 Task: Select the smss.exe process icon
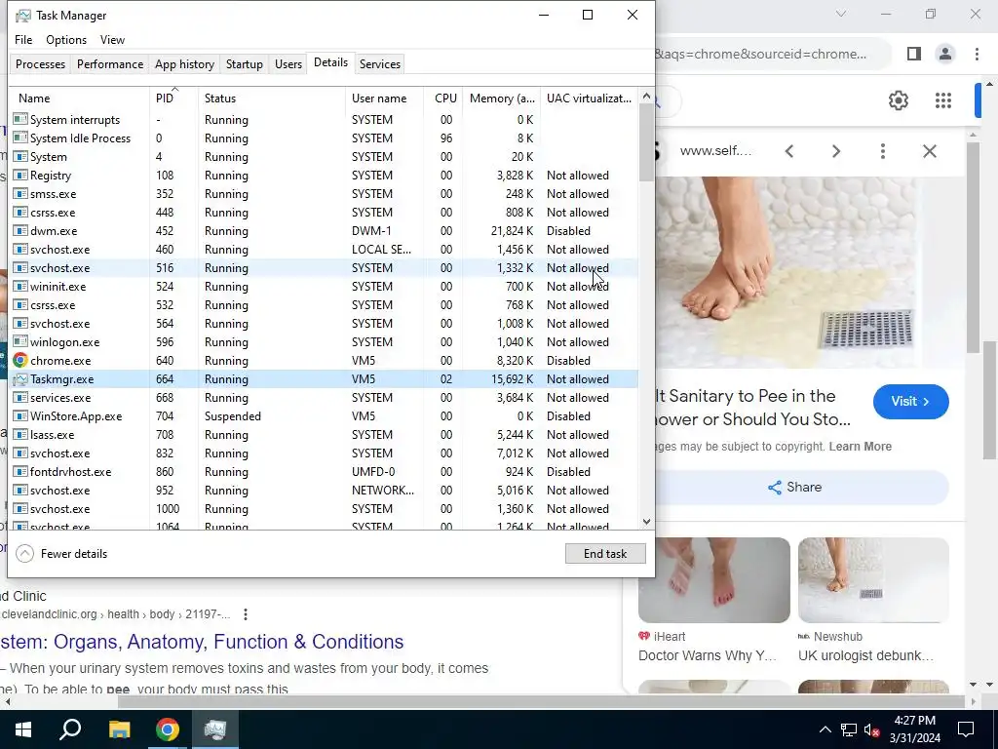(20, 194)
